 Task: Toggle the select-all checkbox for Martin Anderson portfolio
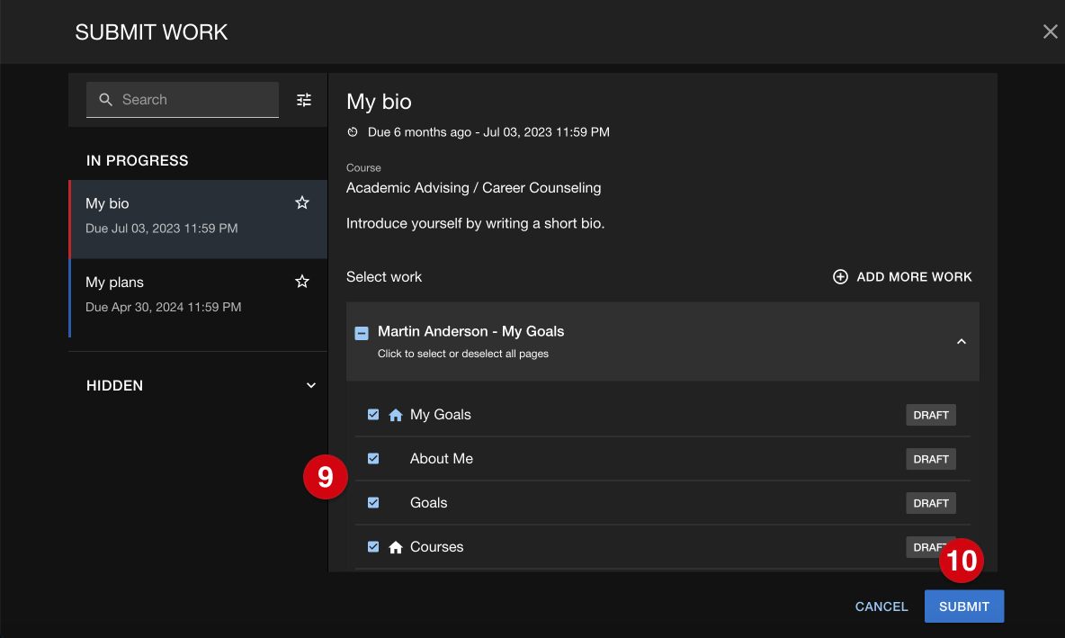point(362,333)
